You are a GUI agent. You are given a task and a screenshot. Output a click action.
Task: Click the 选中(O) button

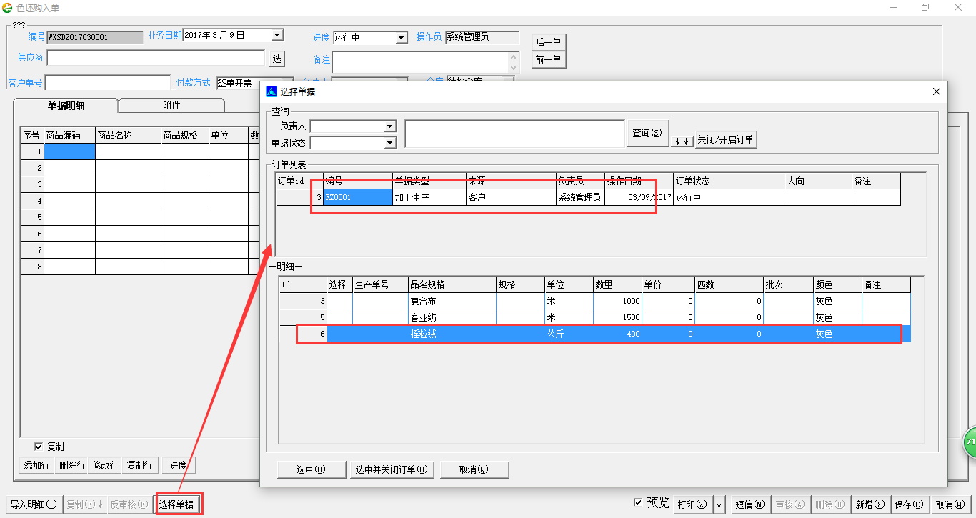click(x=311, y=469)
